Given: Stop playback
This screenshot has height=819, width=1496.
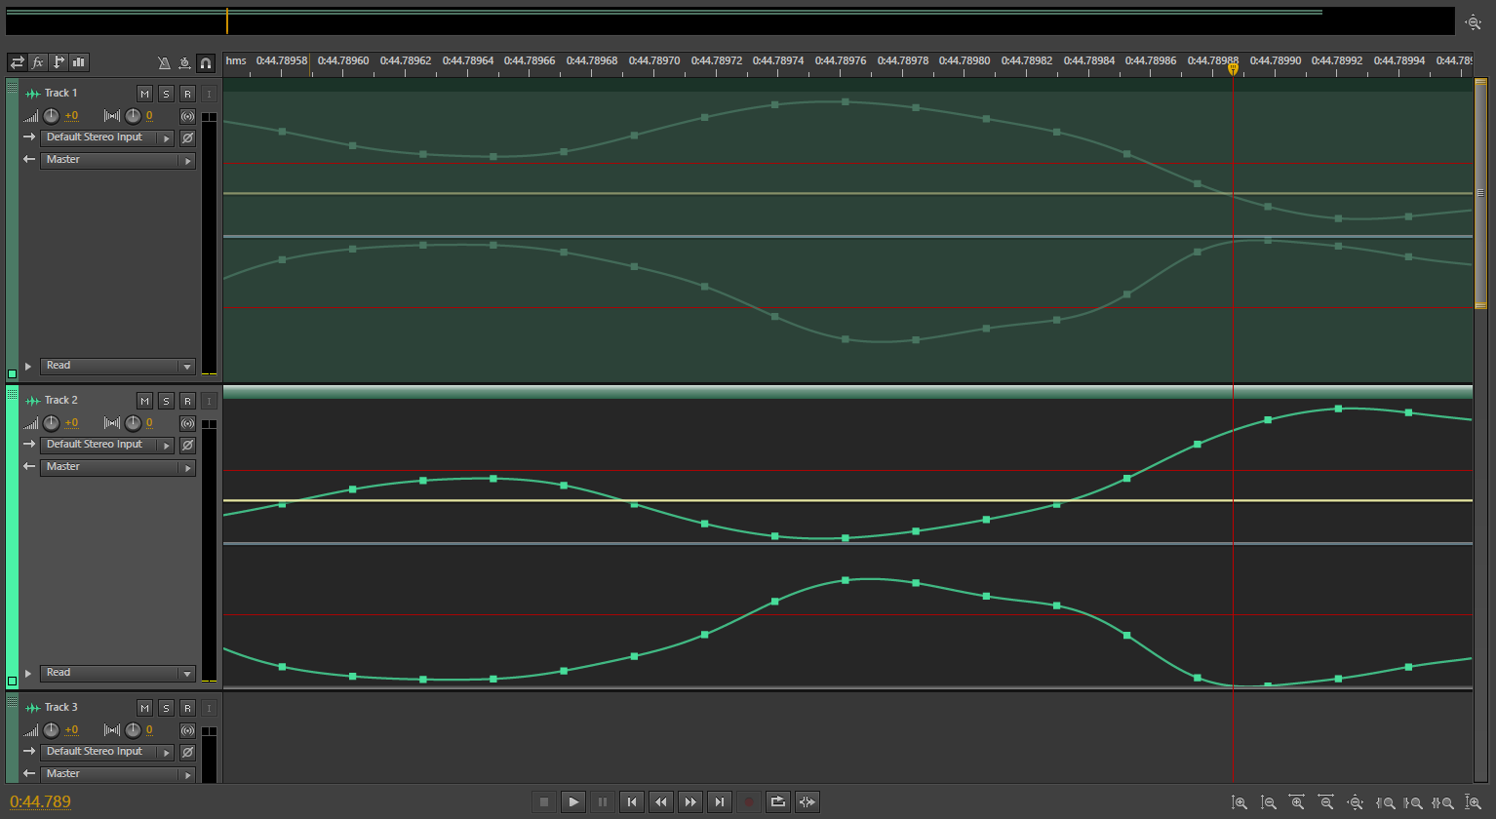Looking at the screenshot, I should point(544,801).
